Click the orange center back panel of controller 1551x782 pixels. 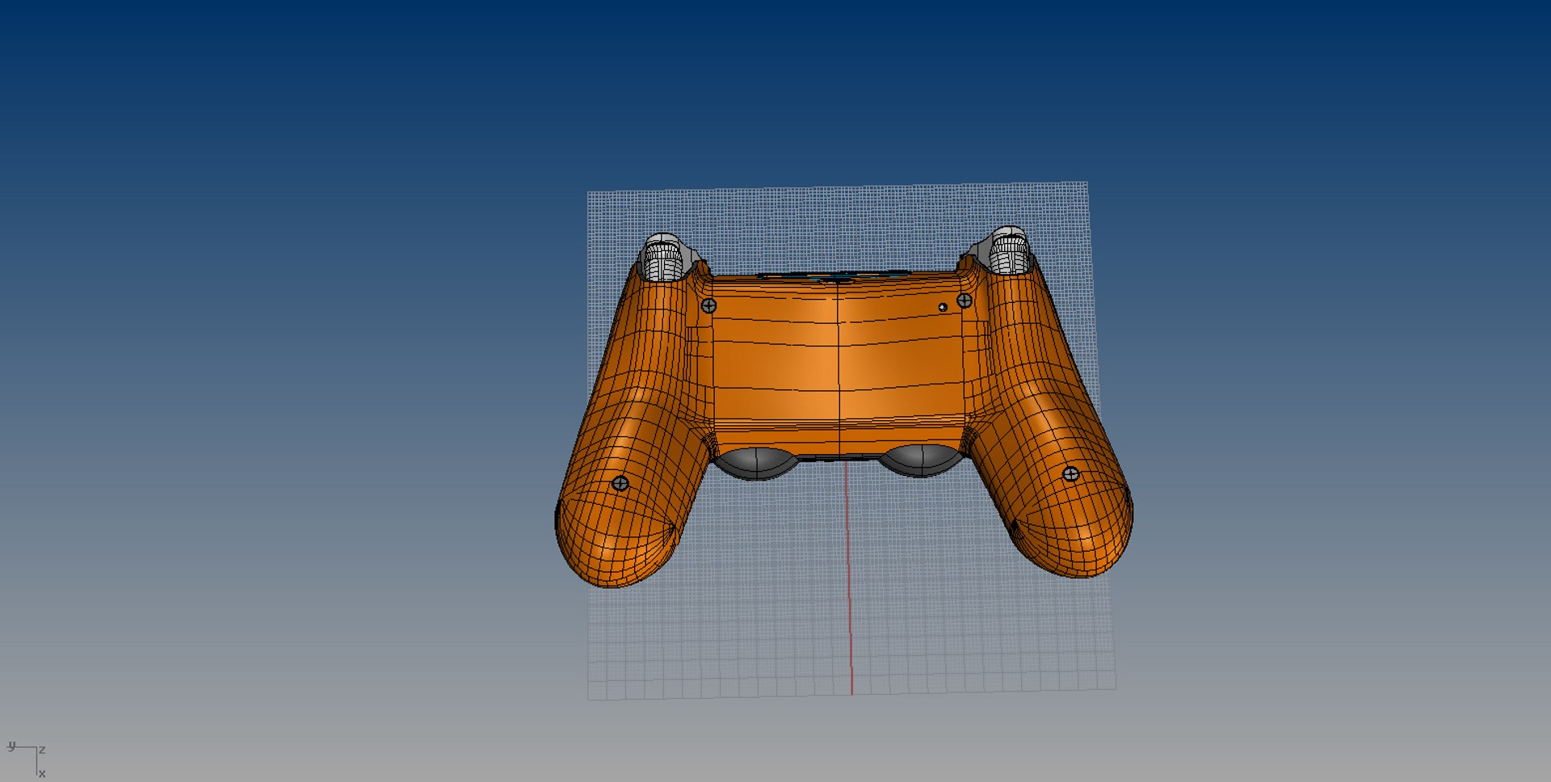(x=838, y=362)
